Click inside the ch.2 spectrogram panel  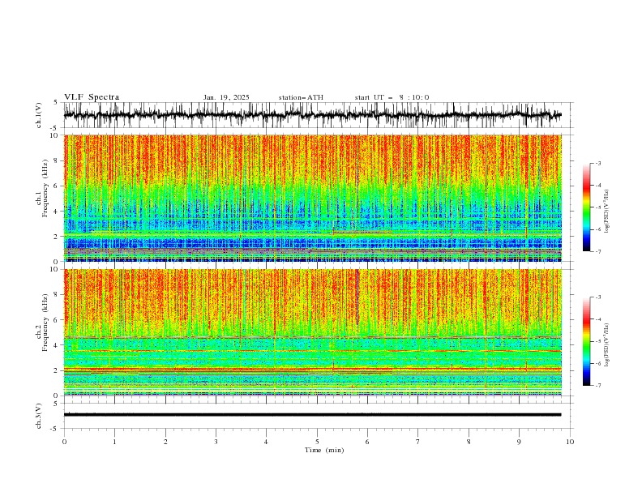[312, 332]
